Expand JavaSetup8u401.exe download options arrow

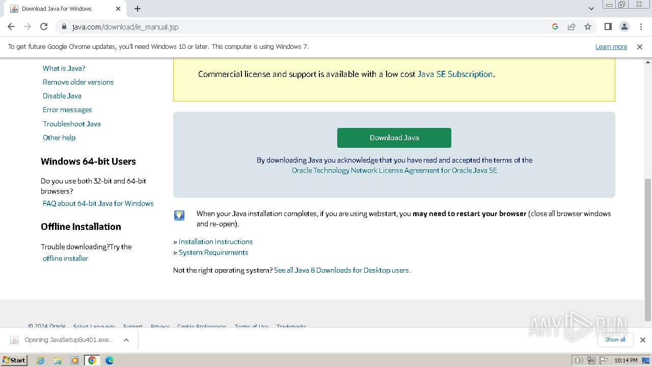pos(126,340)
